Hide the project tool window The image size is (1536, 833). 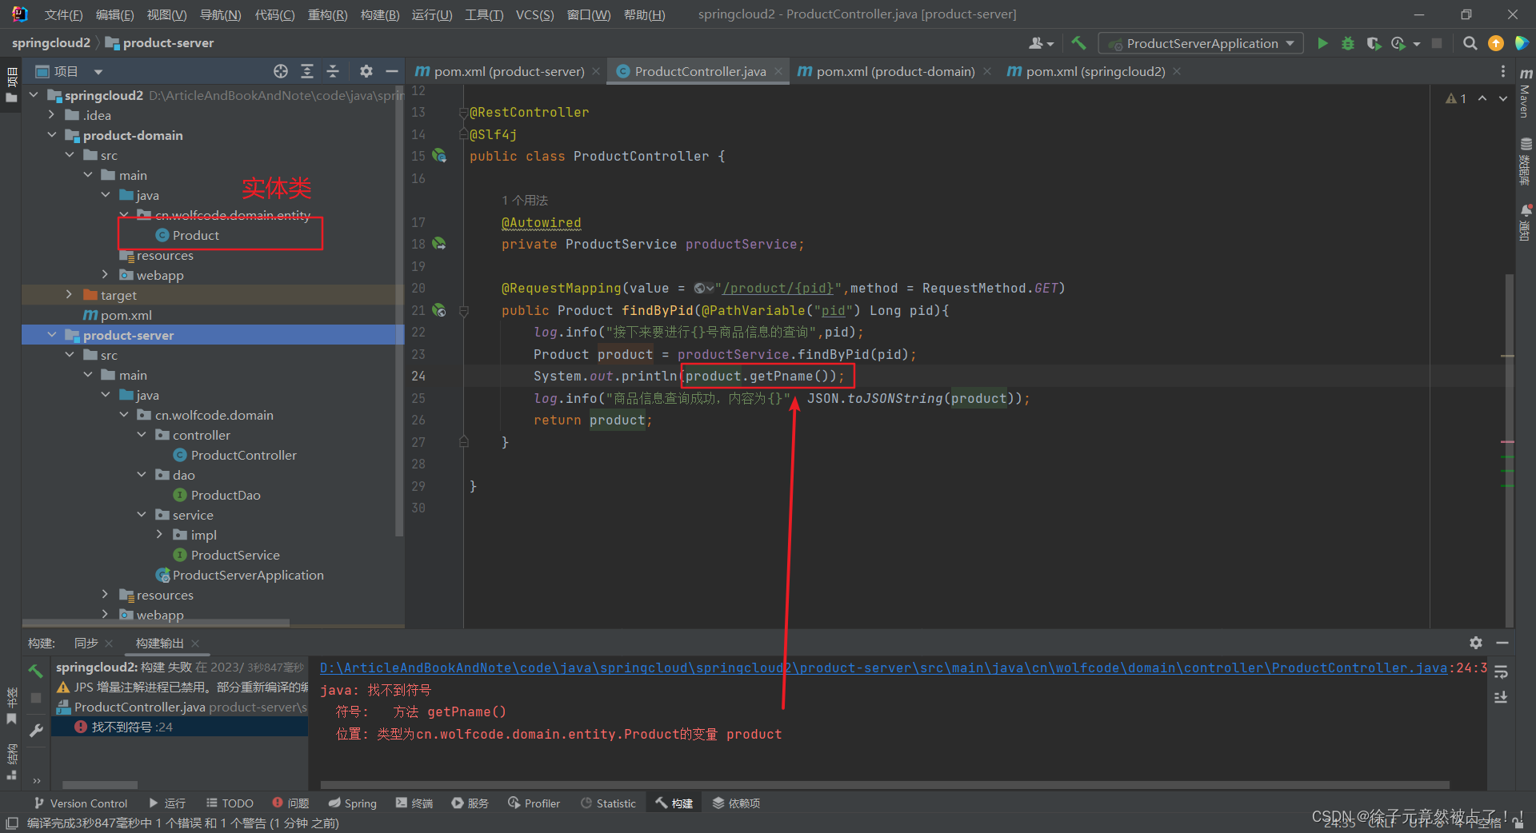(x=391, y=71)
